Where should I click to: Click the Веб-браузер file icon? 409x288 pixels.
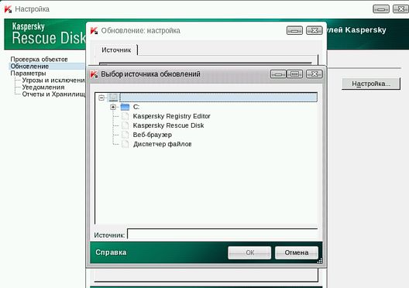point(125,135)
